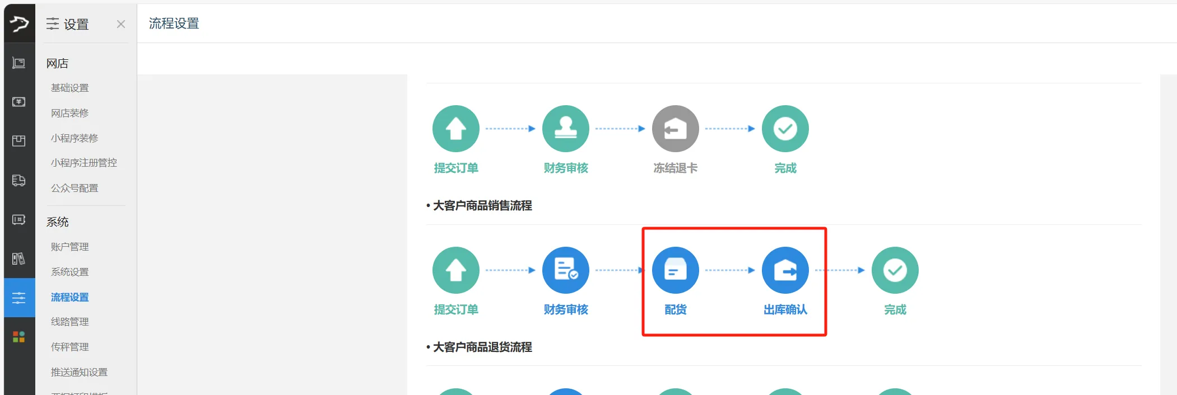The height and width of the screenshot is (395, 1177).
Task: Select 网店装修 menu item
Action: pyautogui.click(x=70, y=113)
